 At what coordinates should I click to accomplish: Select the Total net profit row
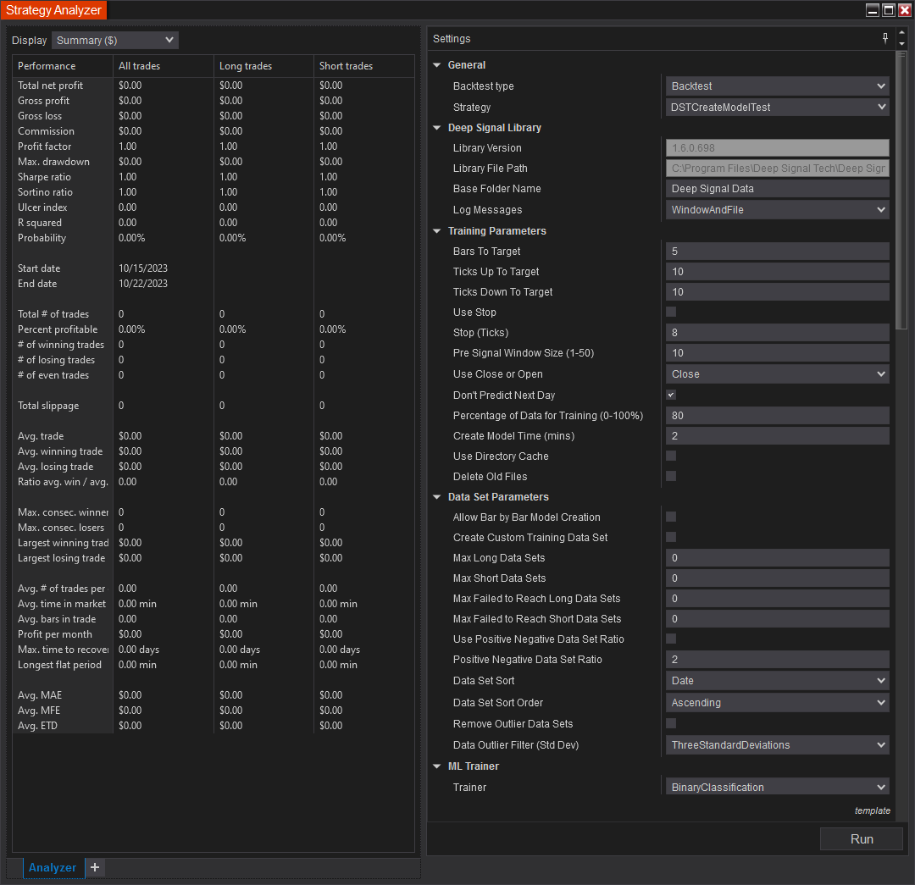point(213,86)
